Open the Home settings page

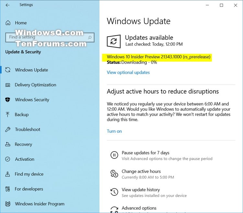pos(21,23)
